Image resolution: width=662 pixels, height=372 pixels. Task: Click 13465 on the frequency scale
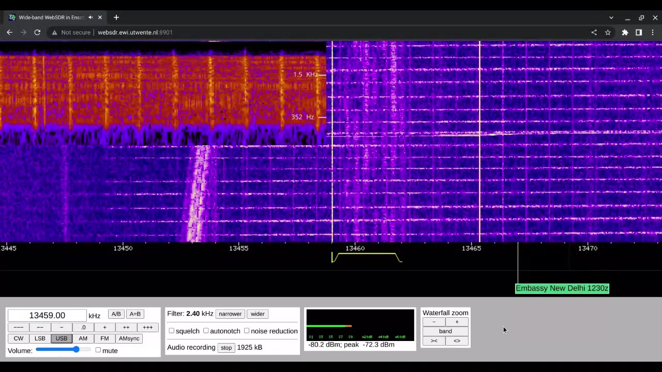(x=471, y=248)
